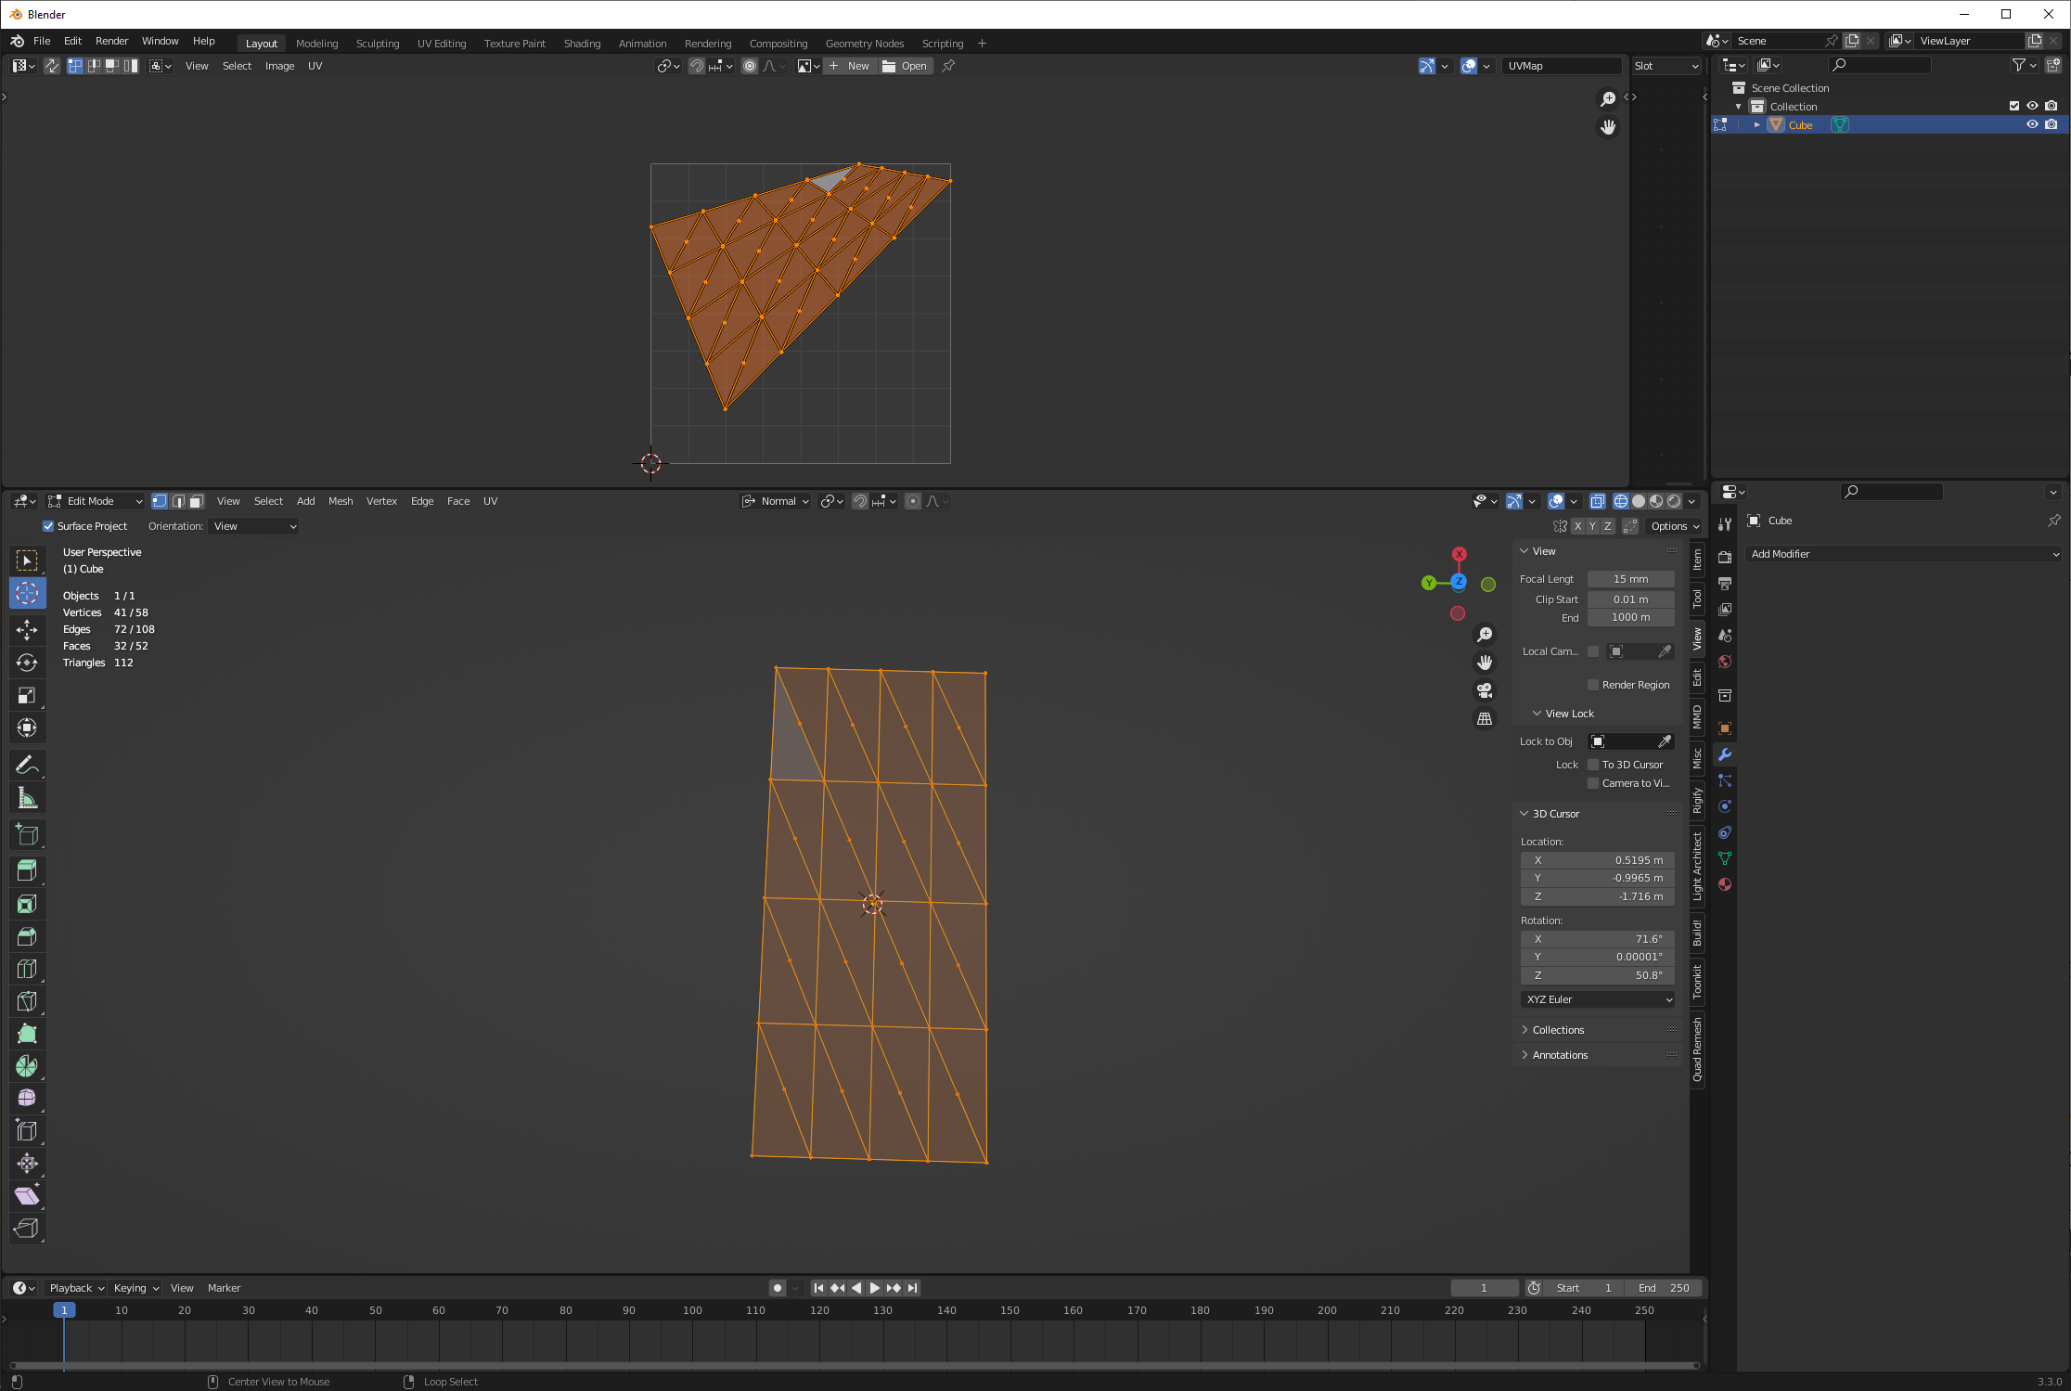Screen dimensions: 2071x1391
Task: Toggle the camera view icon in viewport
Action: [x=1485, y=690]
